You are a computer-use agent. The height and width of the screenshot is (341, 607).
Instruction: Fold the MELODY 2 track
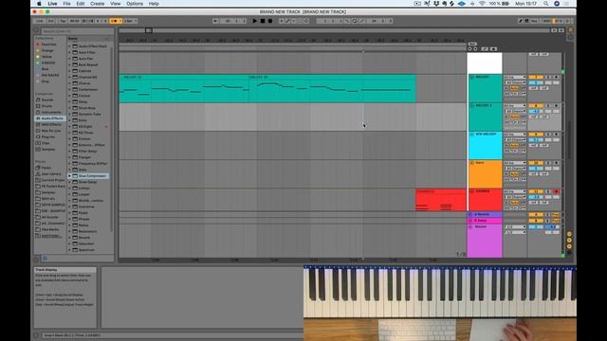point(472,106)
